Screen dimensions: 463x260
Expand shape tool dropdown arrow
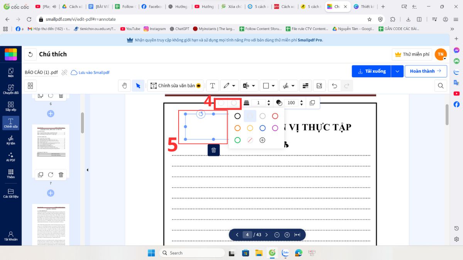coord(274,86)
